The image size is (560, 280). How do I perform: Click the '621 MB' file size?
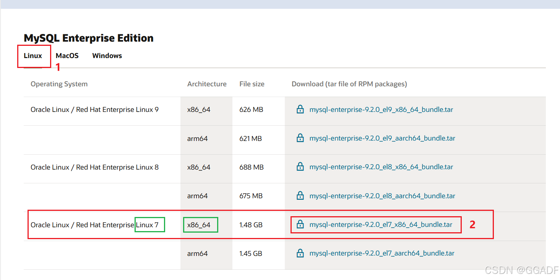pos(251,138)
